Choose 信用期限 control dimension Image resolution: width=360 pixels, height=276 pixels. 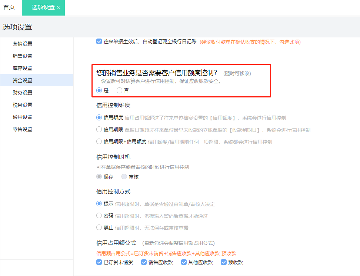[99, 130]
